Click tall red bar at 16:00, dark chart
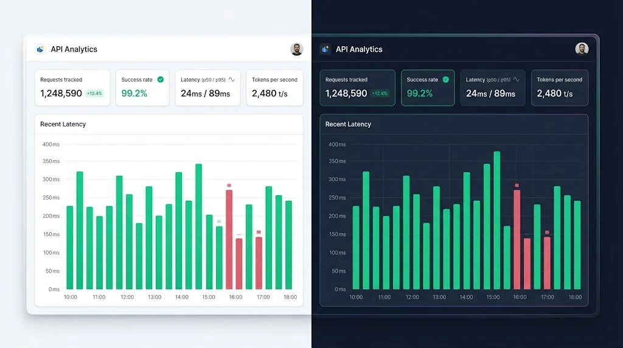This screenshot has width=623, height=348. (x=517, y=240)
